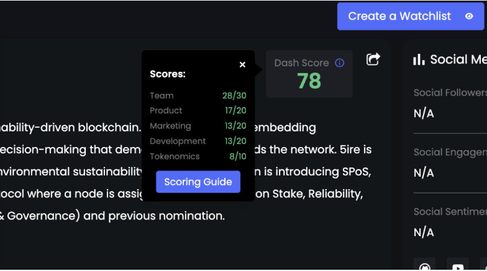
Task: Click the Dash Score value 78
Action: [x=309, y=81]
